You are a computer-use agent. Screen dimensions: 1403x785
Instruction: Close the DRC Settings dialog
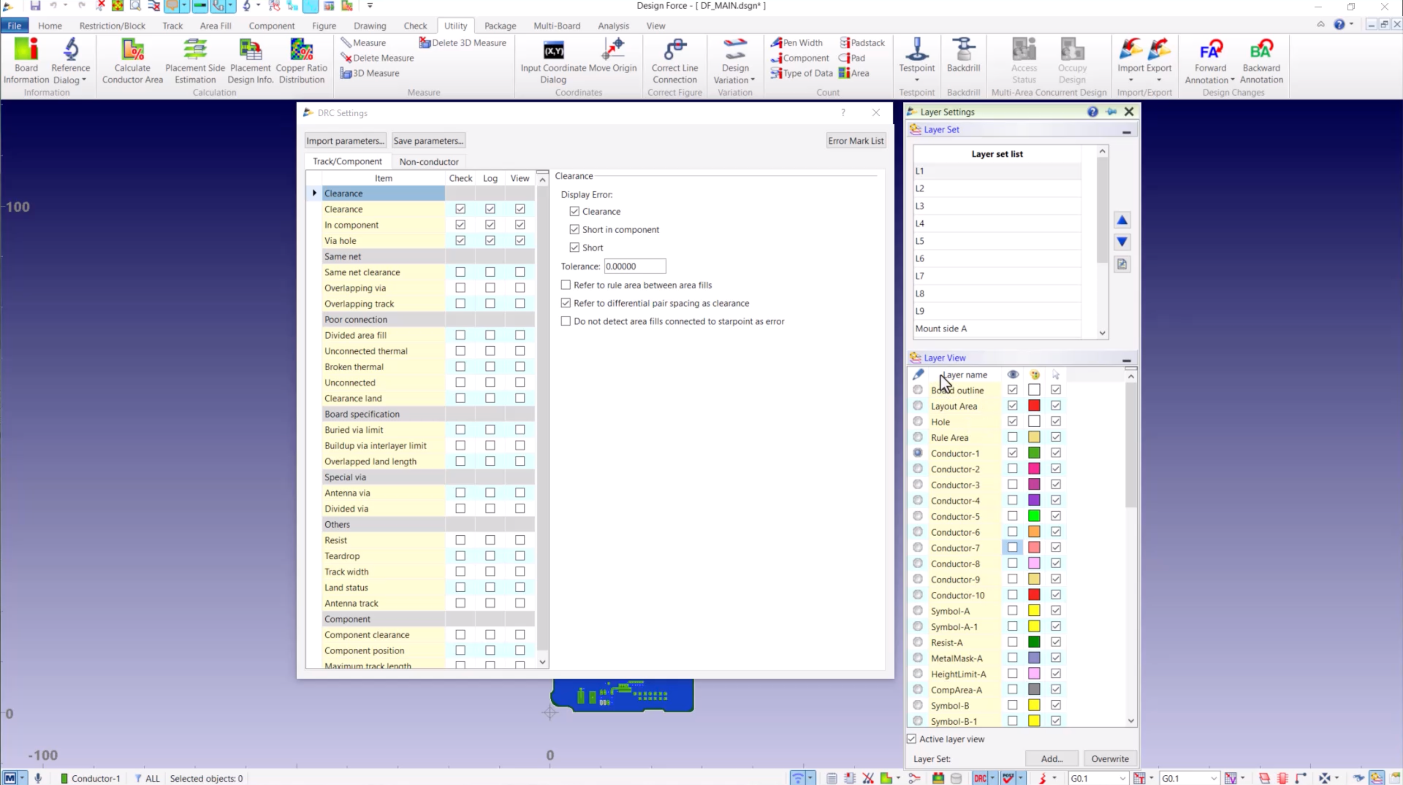click(876, 113)
